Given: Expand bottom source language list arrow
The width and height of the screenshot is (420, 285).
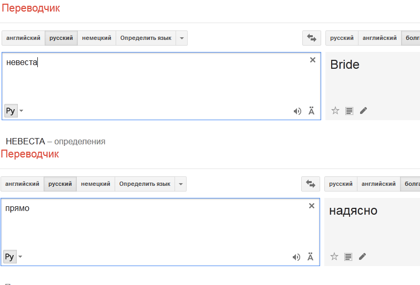Looking at the screenshot, I should (180, 184).
